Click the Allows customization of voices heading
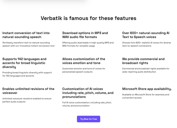 [84, 61]
